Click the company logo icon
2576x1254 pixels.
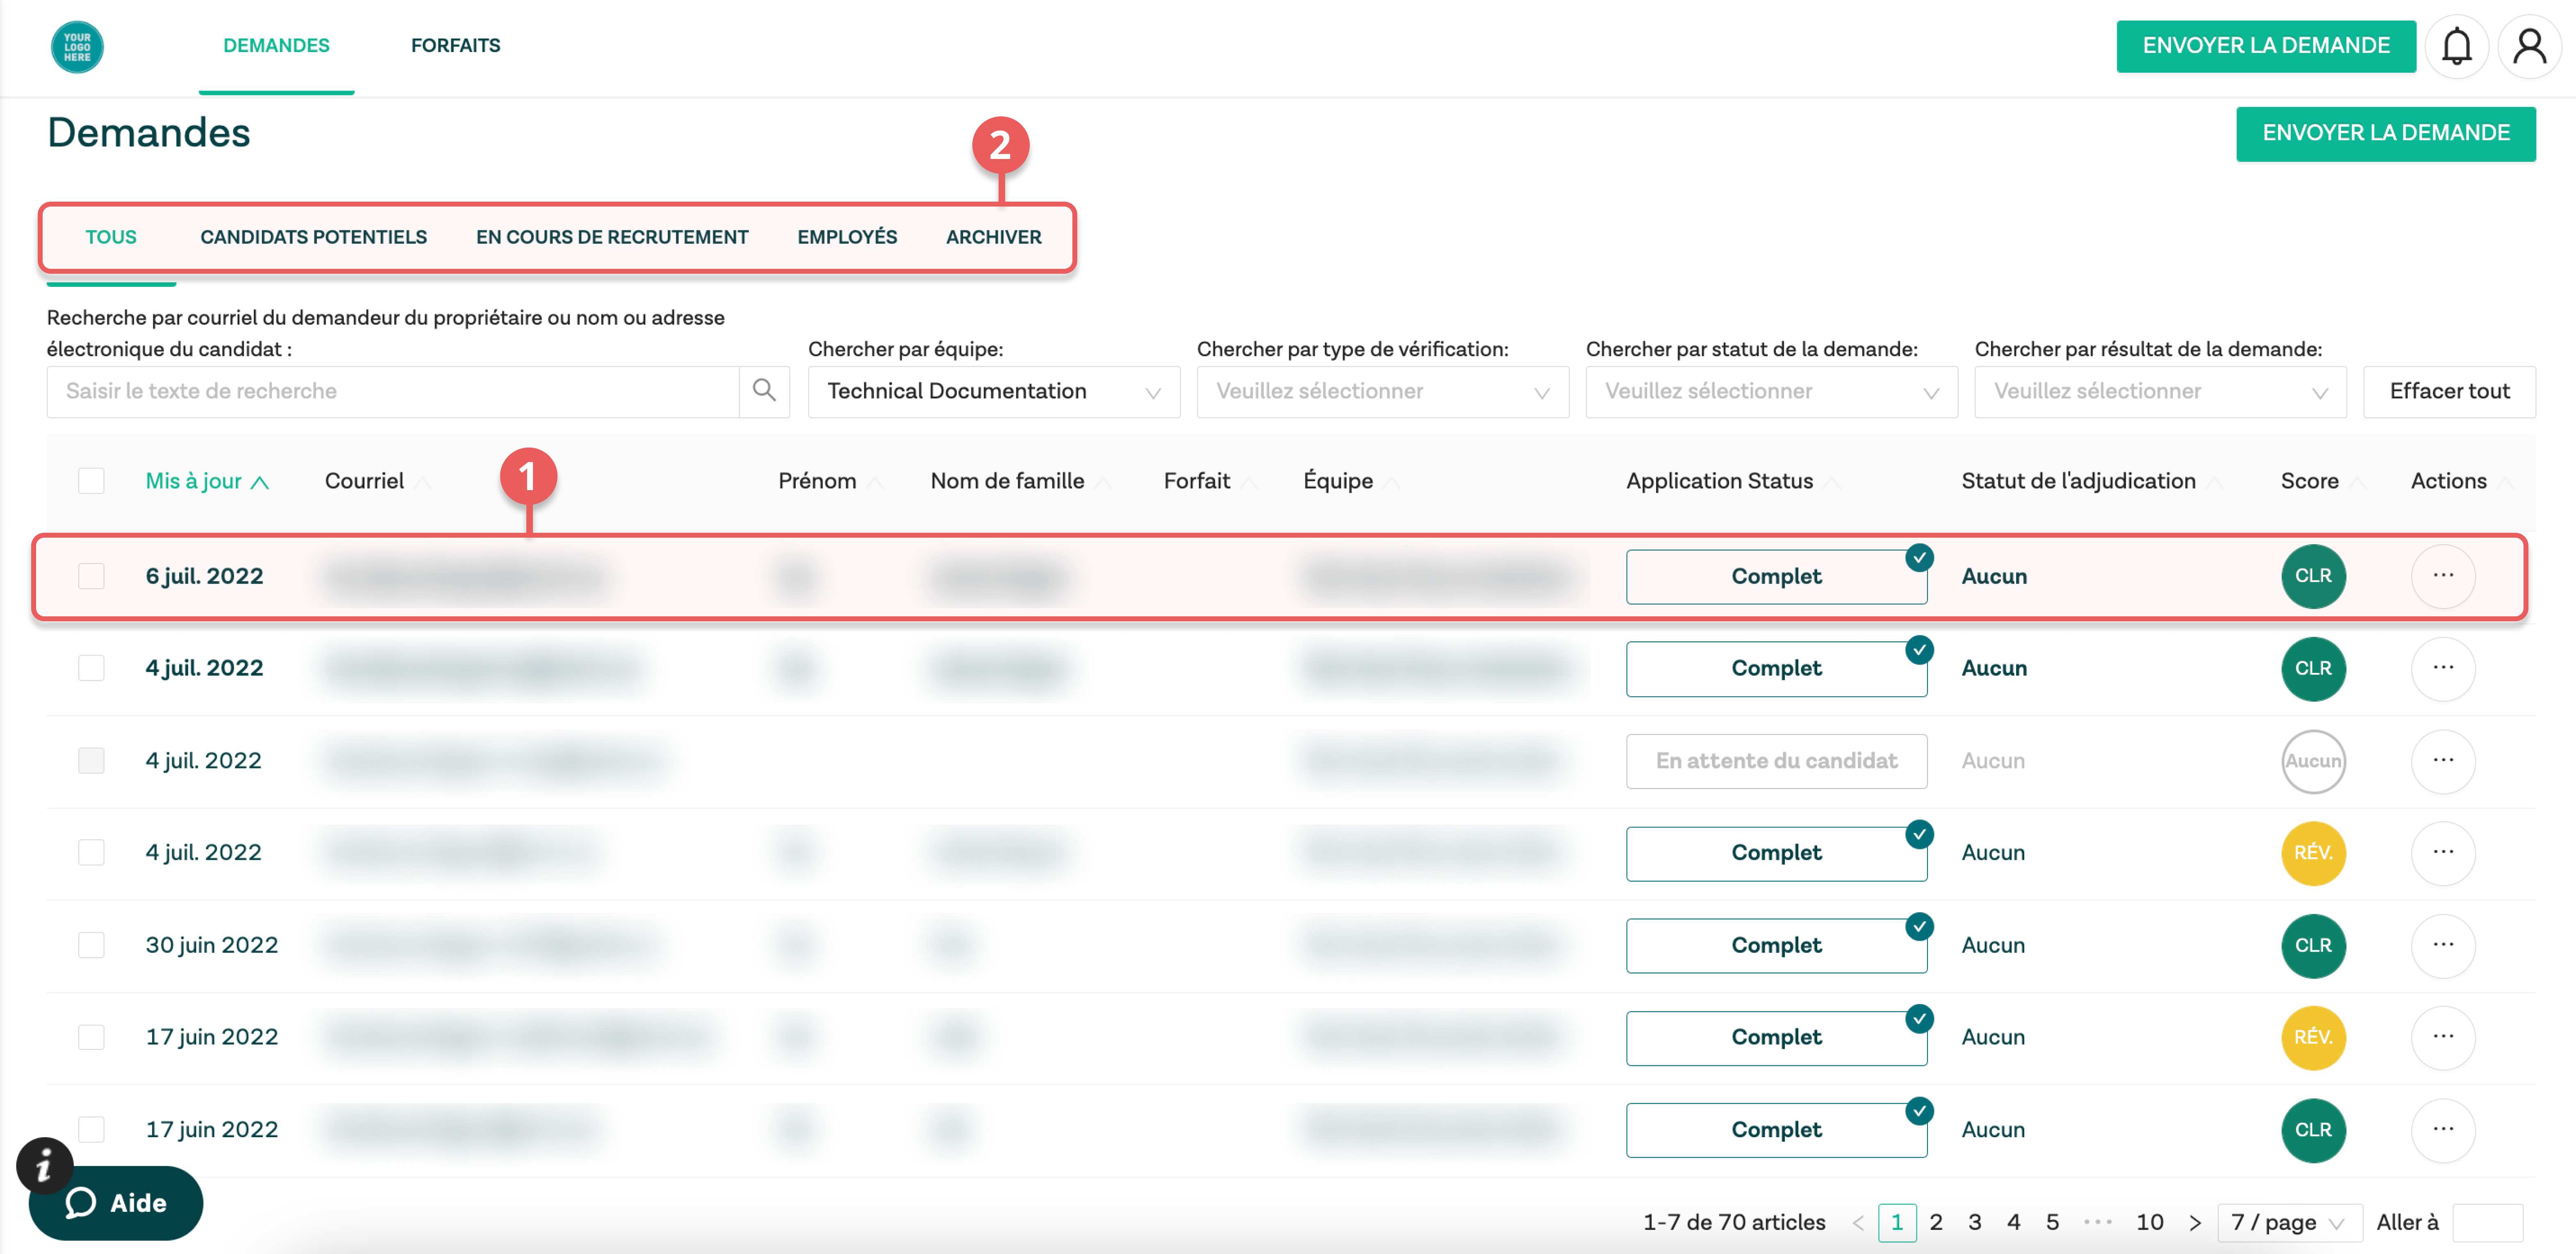(77, 46)
